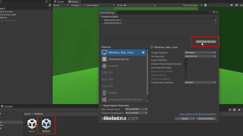Select Windows, Mac, Linux platform
The image size is (243, 136).
coord(123,53)
